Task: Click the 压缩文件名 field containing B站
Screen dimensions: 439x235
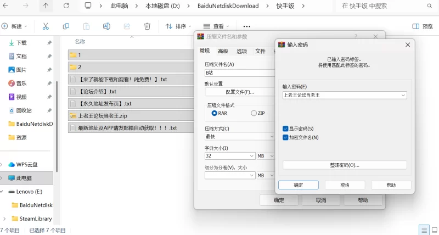Action: pyautogui.click(x=240, y=73)
